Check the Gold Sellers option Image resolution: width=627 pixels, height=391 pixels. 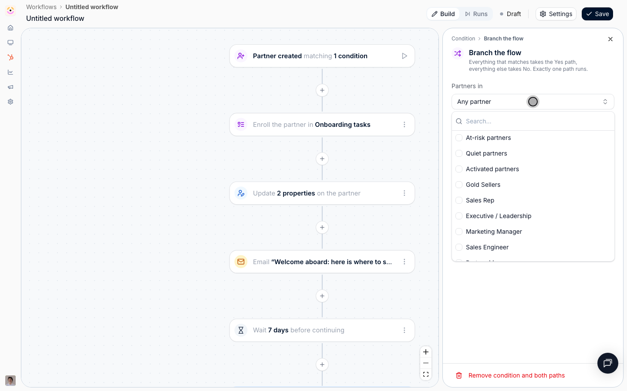(x=459, y=185)
